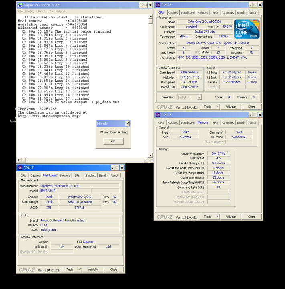The image size is (285, 289).
Task: Click the DRAM Frequency value 684.8 MHz
Action: [218, 153]
